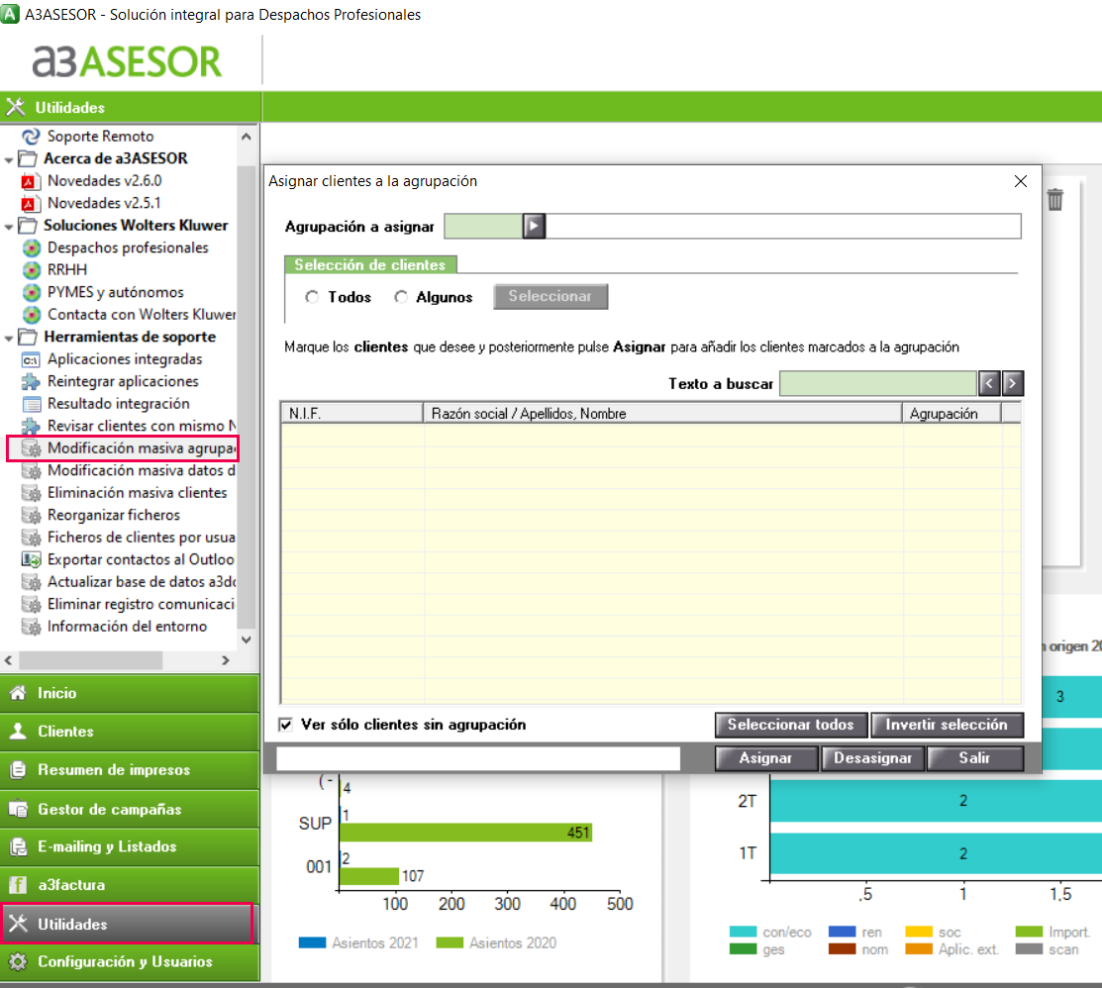Viewport: 1102px width, 988px height.
Task: Click the Exportar contactos al Outlook icon
Action: tap(31, 560)
